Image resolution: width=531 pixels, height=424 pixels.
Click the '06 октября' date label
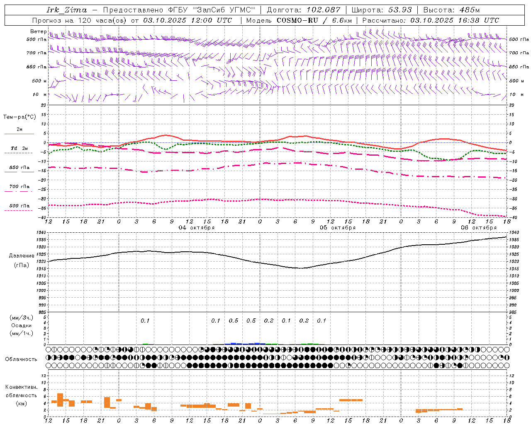point(478,228)
